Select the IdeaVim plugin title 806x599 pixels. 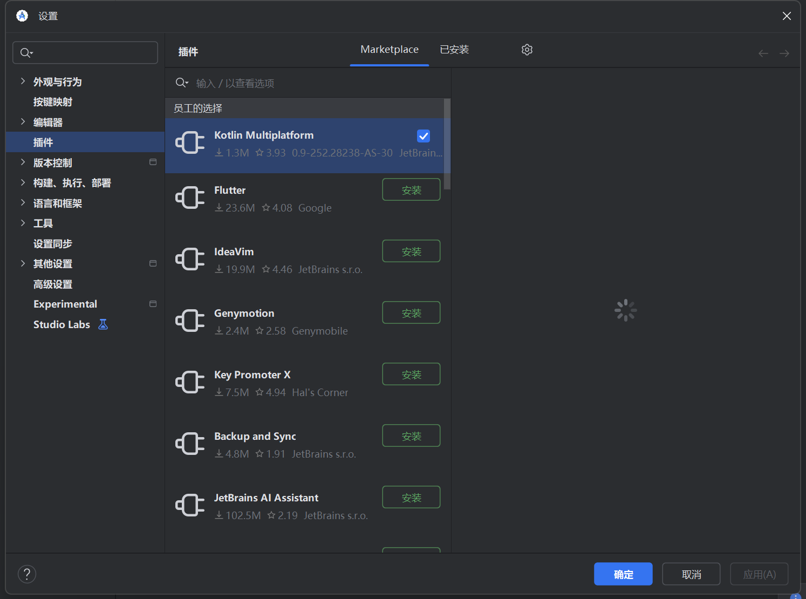click(x=234, y=251)
